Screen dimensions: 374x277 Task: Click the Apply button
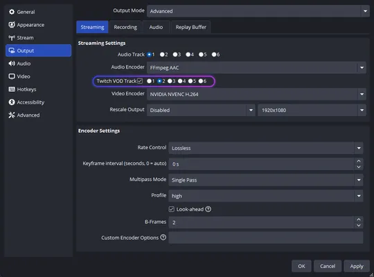coord(357,266)
